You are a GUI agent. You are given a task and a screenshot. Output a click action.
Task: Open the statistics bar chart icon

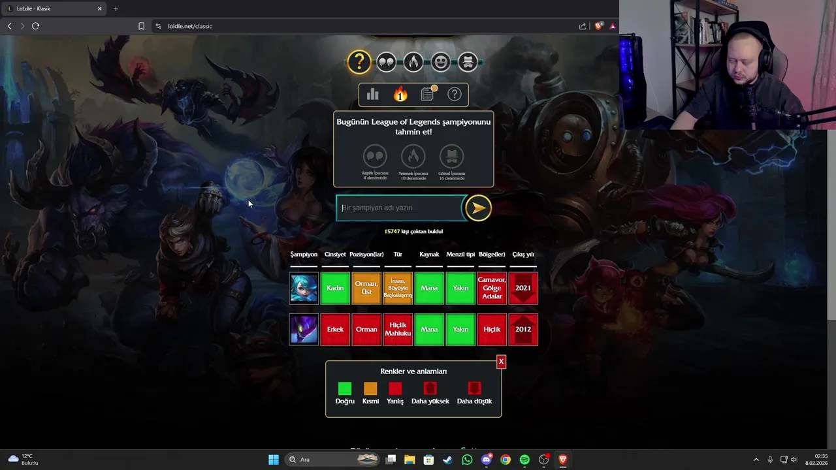pyautogui.click(x=373, y=95)
